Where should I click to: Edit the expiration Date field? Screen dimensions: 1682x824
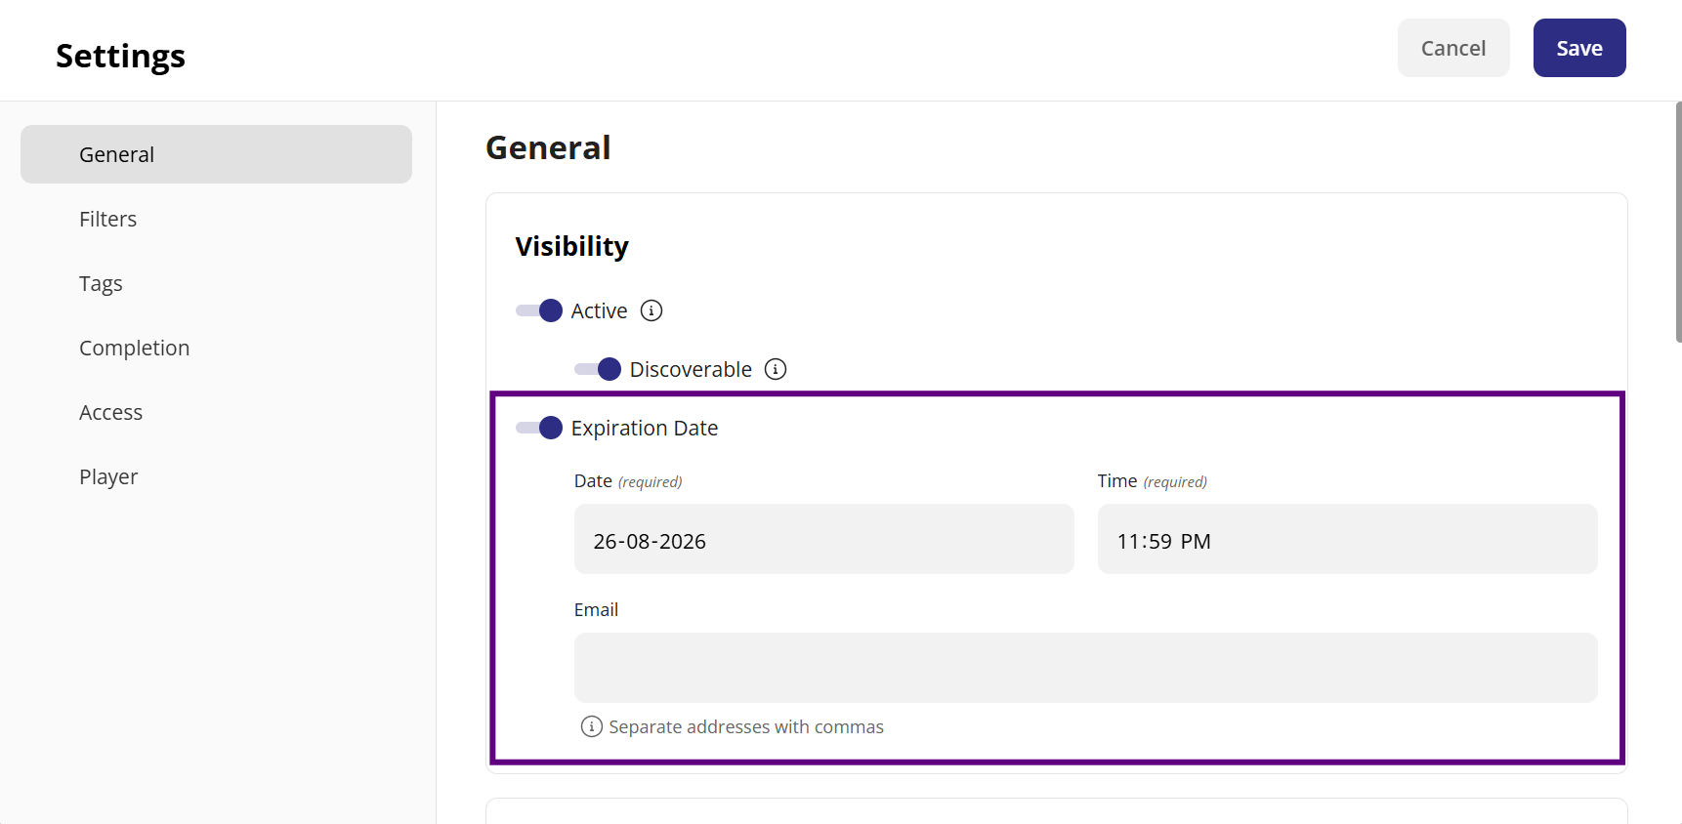click(824, 539)
